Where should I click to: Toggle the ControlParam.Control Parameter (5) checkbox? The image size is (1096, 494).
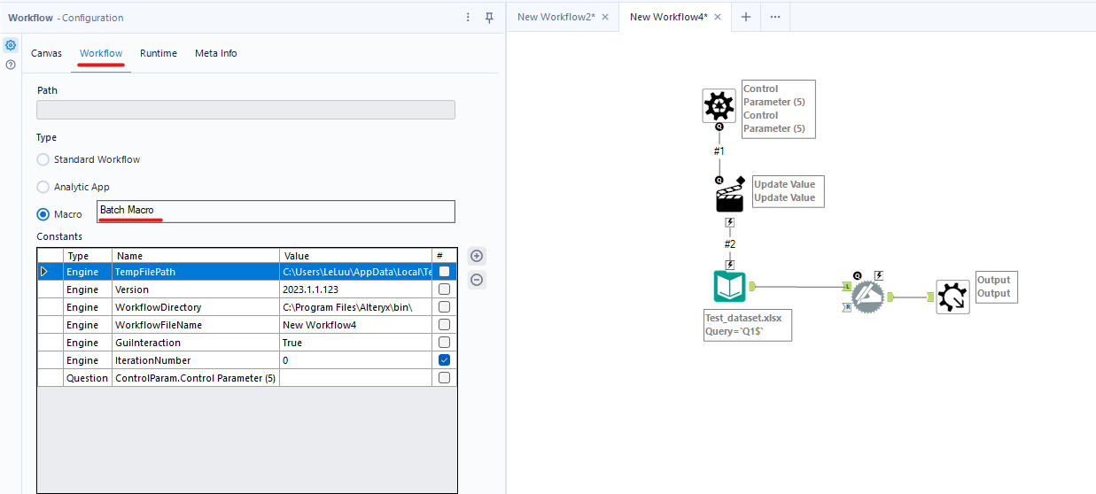[444, 378]
